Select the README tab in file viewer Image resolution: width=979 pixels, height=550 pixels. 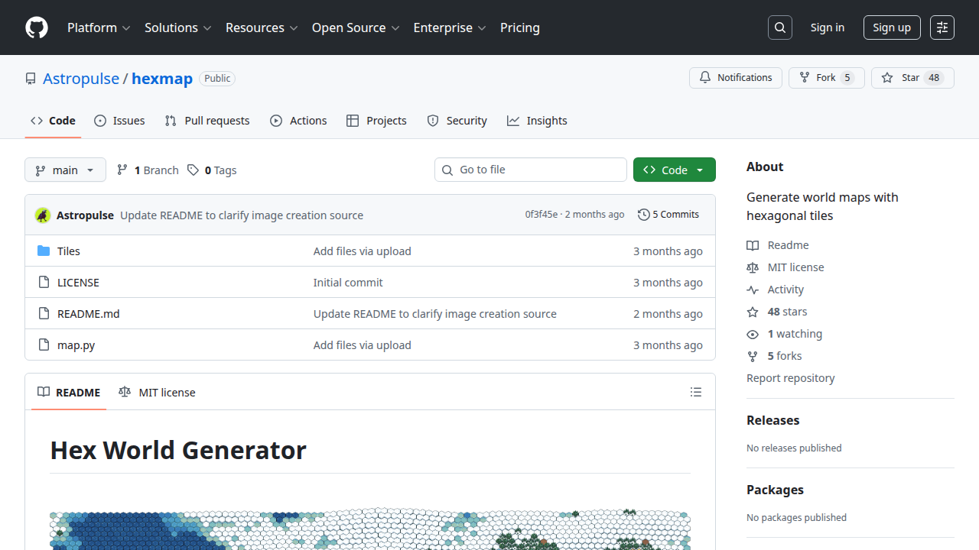click(x=69, y=392)
